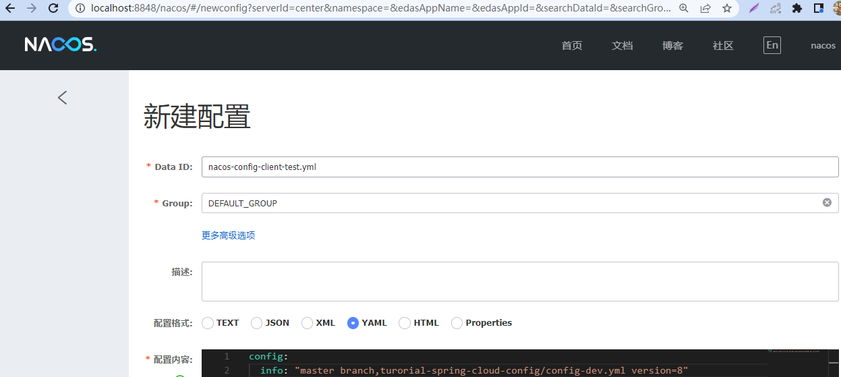Click the zoom magnifier icon in address bar
The height and width of the screenshot is (377, 841).
pyautogui.click(x=684, y=8)
